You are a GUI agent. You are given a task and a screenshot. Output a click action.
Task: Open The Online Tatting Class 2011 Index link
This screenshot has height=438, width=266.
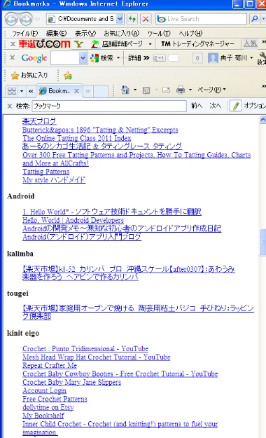tap(77, 138)
